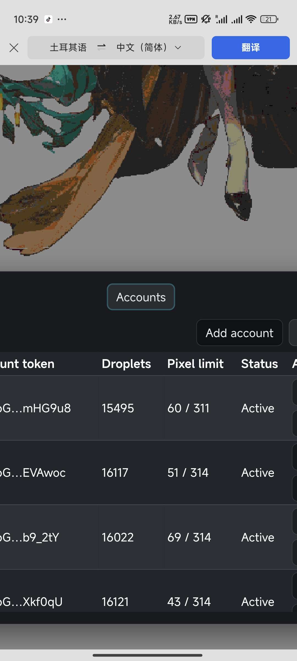Screen dimensions: 297x661
Task: Tap the VPN status icon
Action: (191, 19)
